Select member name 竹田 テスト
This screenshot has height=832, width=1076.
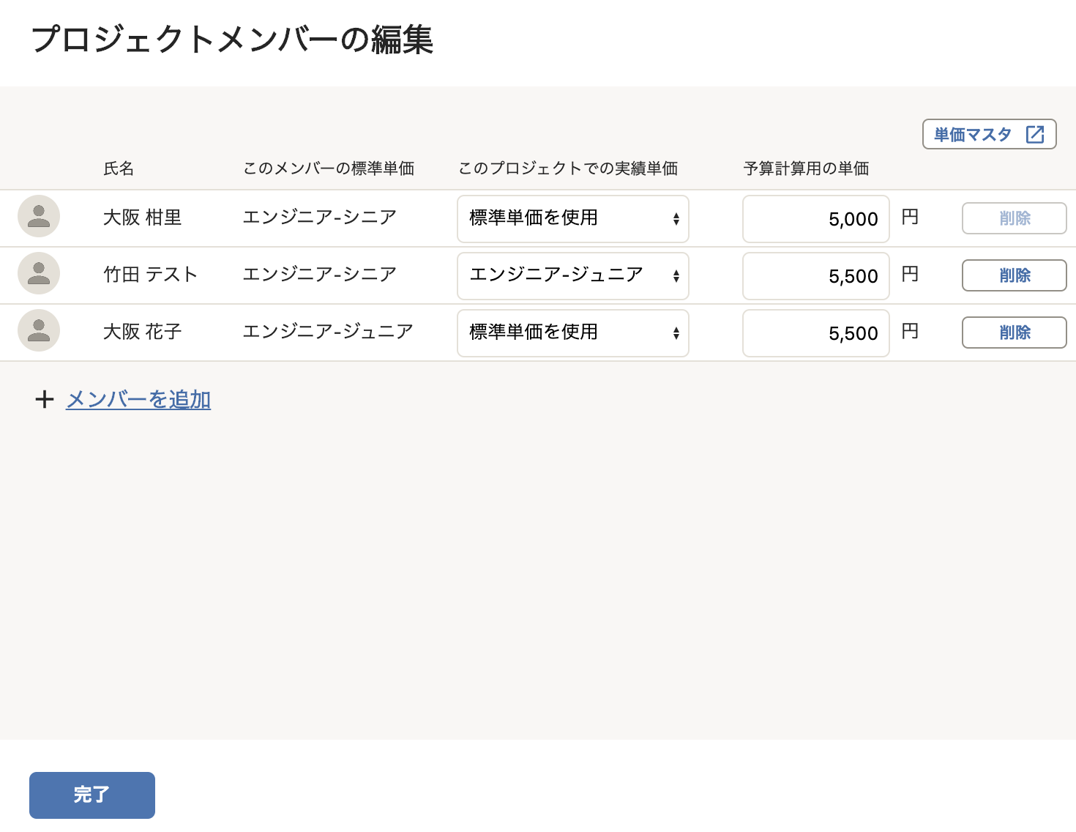click(150, 274)
